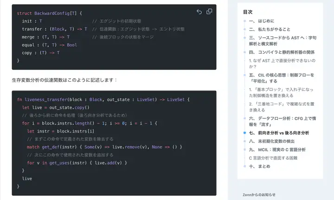The image size is (334, 200).
Task: Jump to 六、データフロー分析 section
Action: click(282, 122)
